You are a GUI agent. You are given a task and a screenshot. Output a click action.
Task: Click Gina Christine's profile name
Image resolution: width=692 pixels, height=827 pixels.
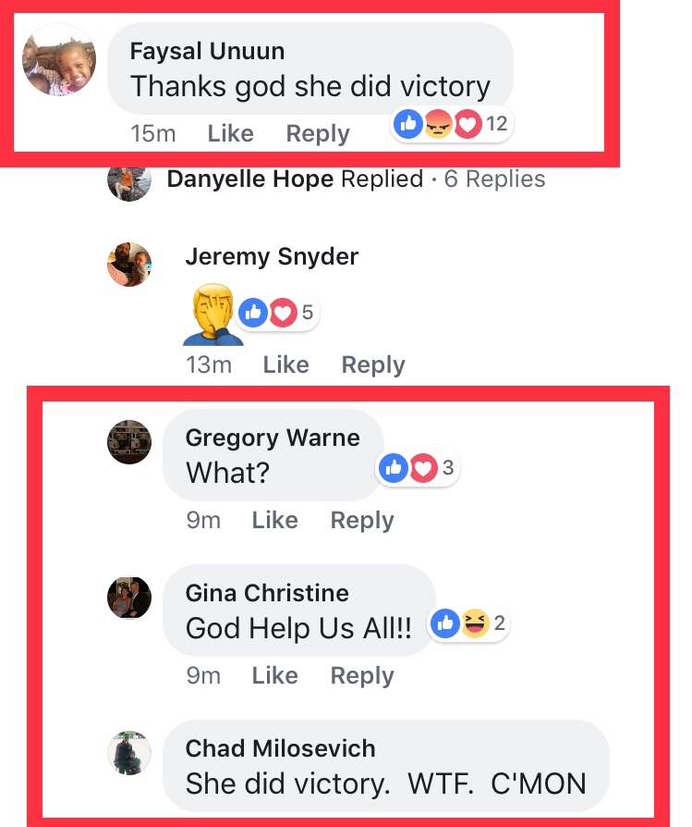(267, 592)
